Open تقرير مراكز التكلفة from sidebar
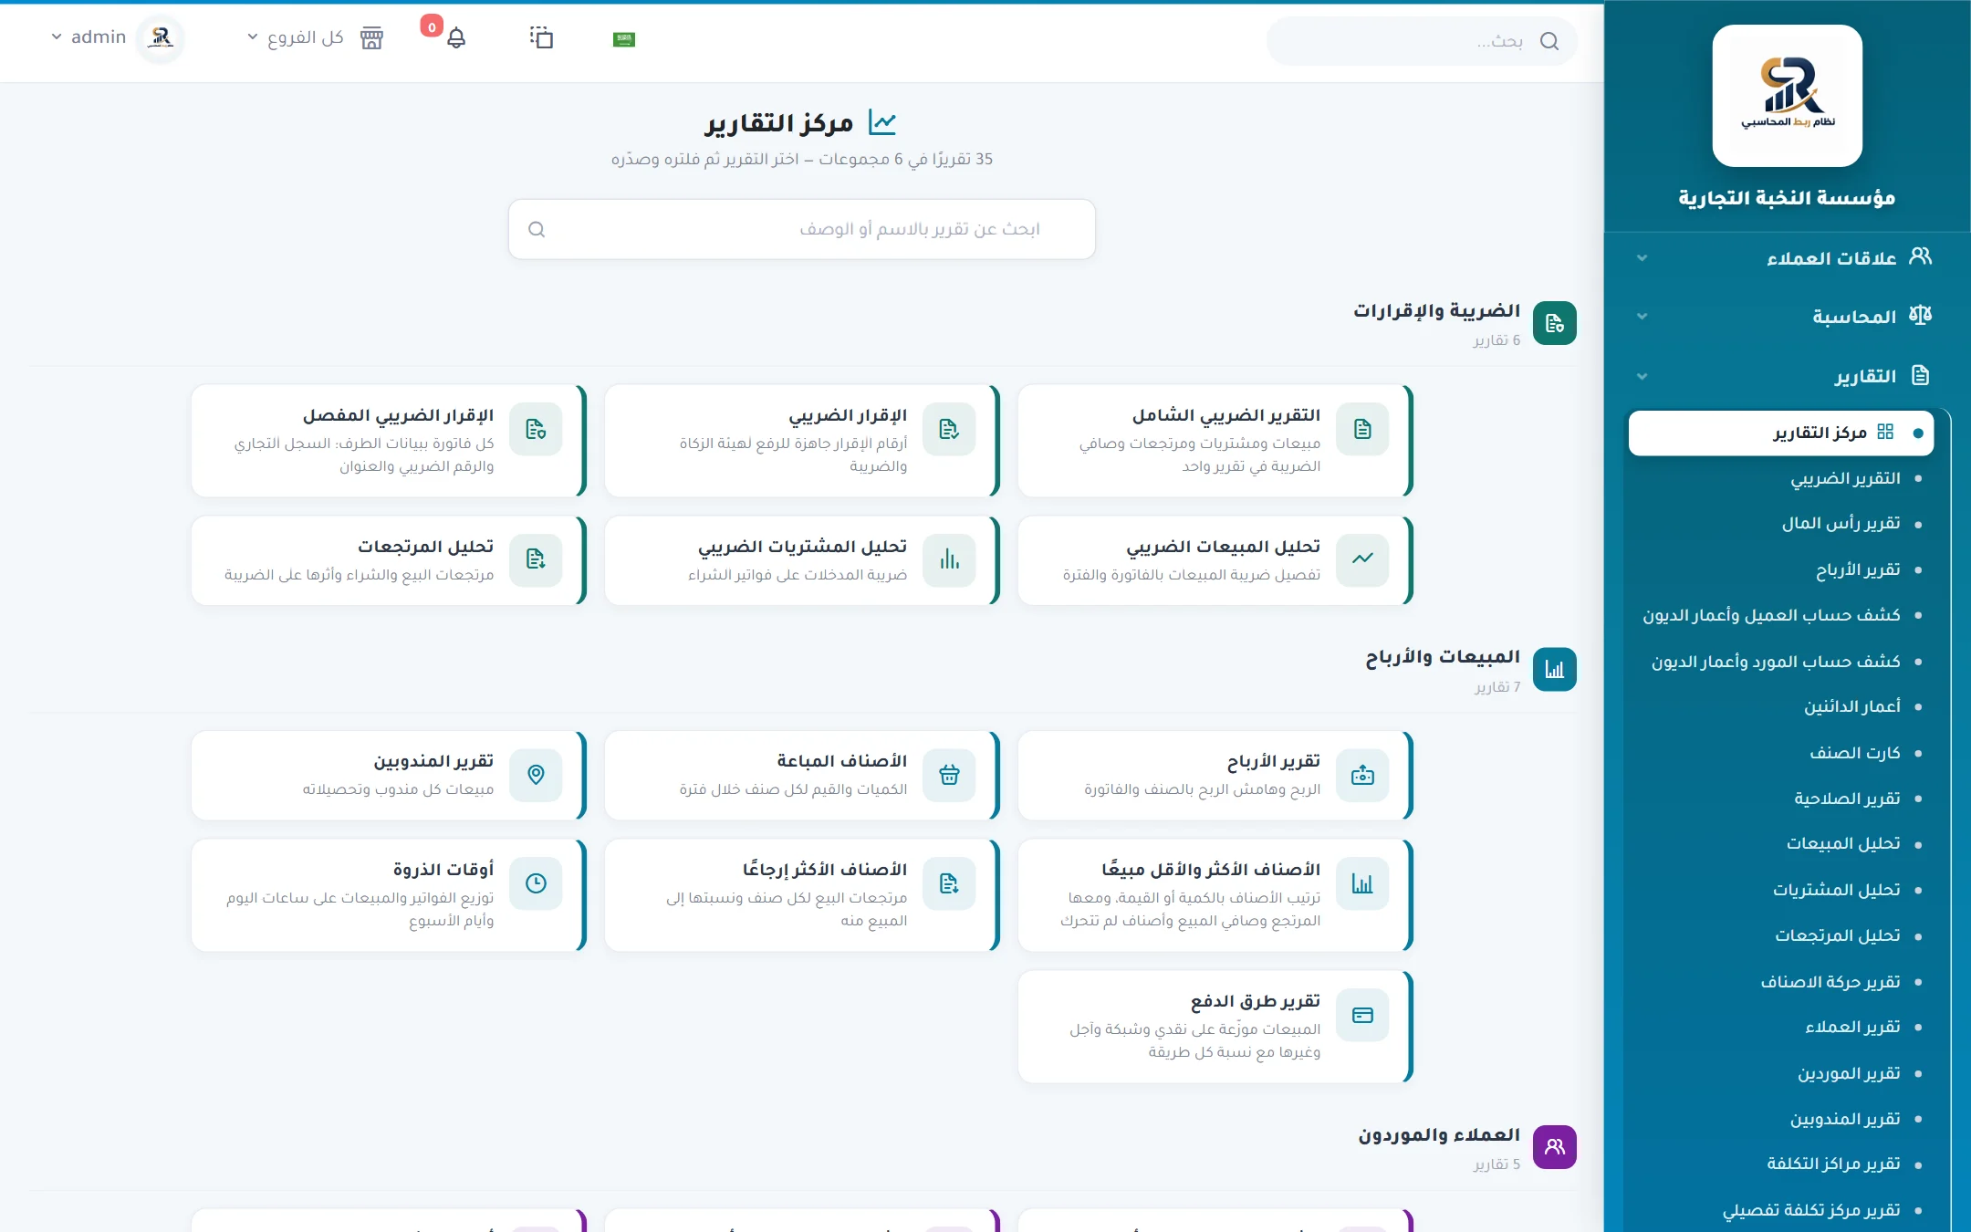This screenshot has width=1971, height=1232. (x=1833, y=1164)
